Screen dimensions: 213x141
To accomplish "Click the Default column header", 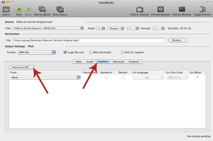I will coord(123,72).
